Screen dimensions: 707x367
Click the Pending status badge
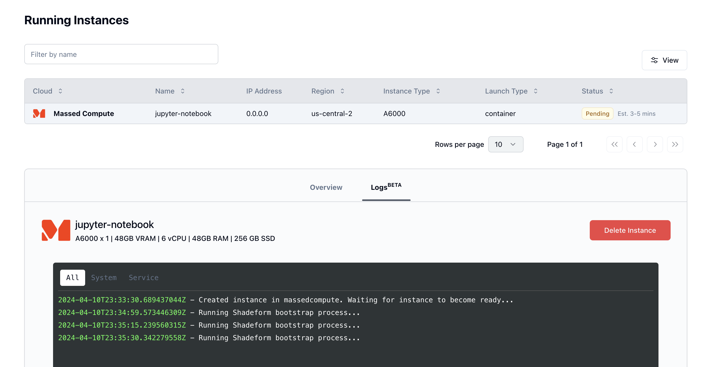click(x=597, y=113)
